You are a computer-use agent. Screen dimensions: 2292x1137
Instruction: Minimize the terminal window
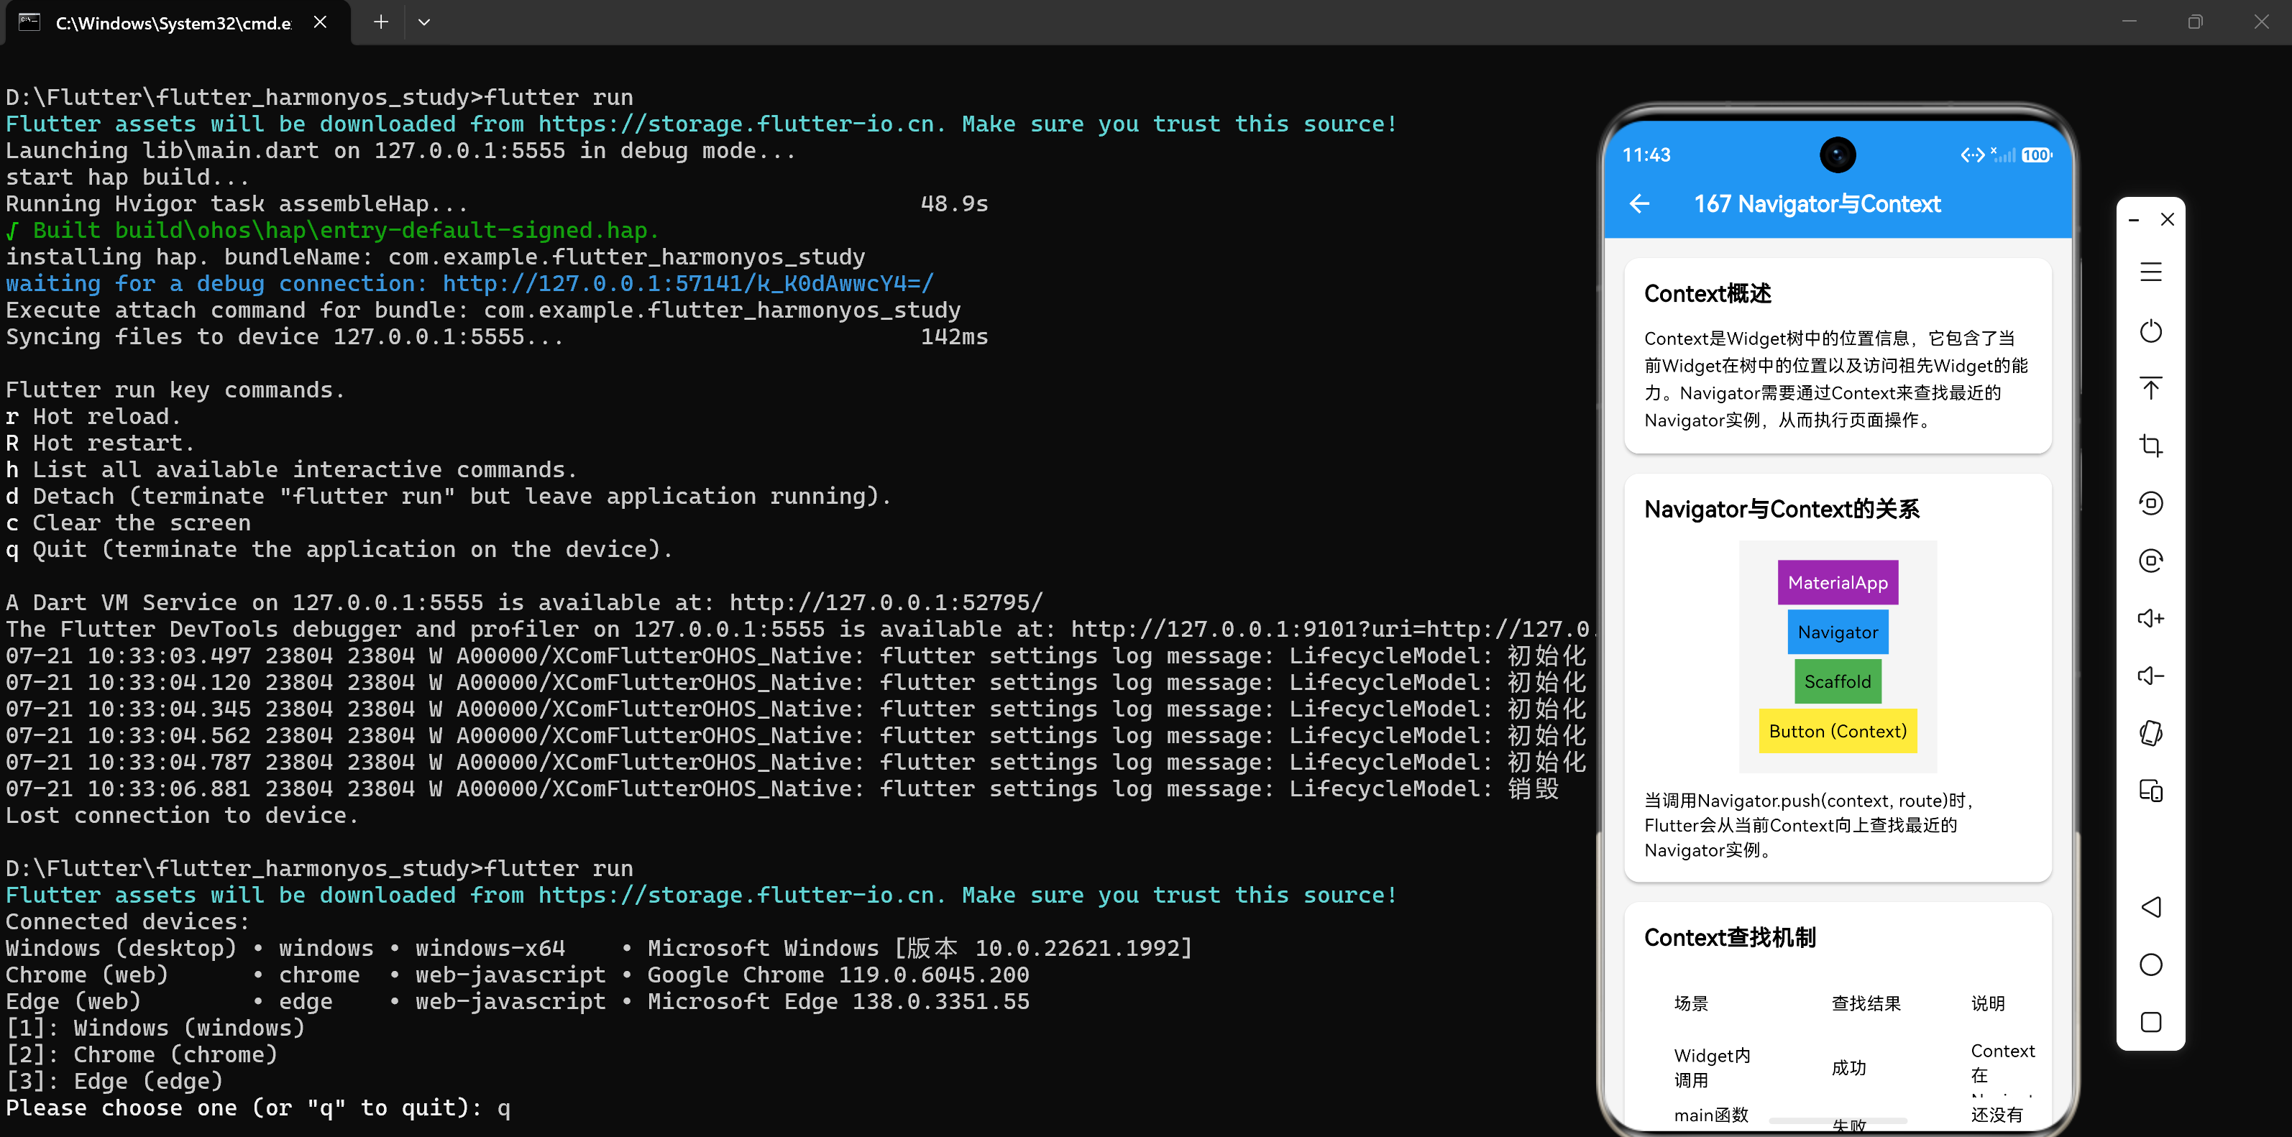2130,22
